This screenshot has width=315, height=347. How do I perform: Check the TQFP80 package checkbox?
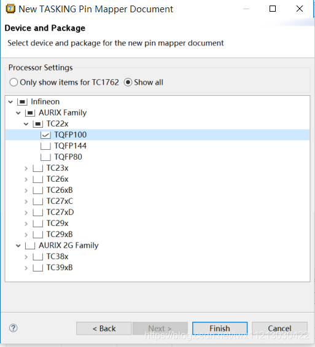45,157
